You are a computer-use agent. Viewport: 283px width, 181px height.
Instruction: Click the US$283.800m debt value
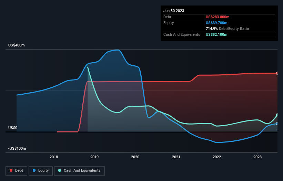pos(218,17)
